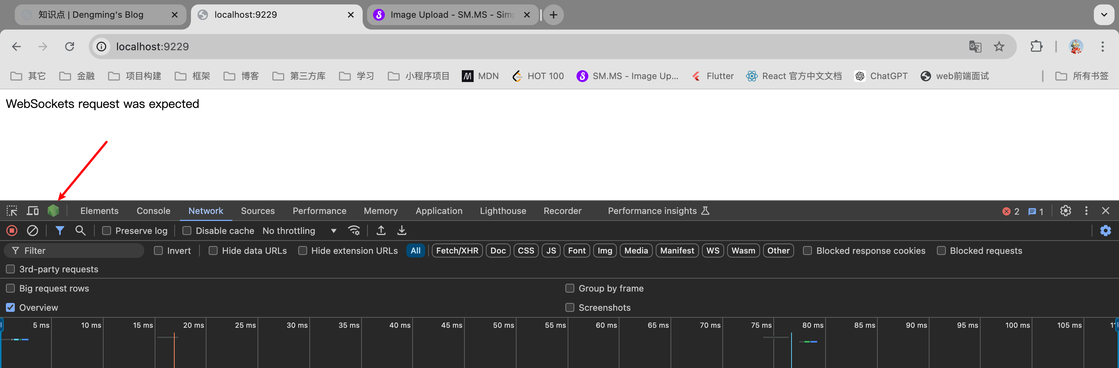1119x368 pixels.
Task: Check Blocked response cookies
Action: (x=807, y=251)
